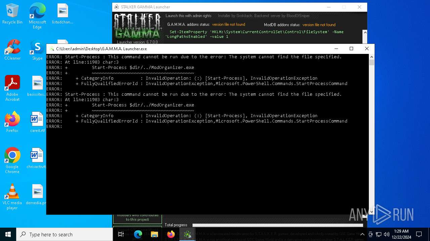
Task: Open Firefox from the taskbar
Action: tap(171, 234)
